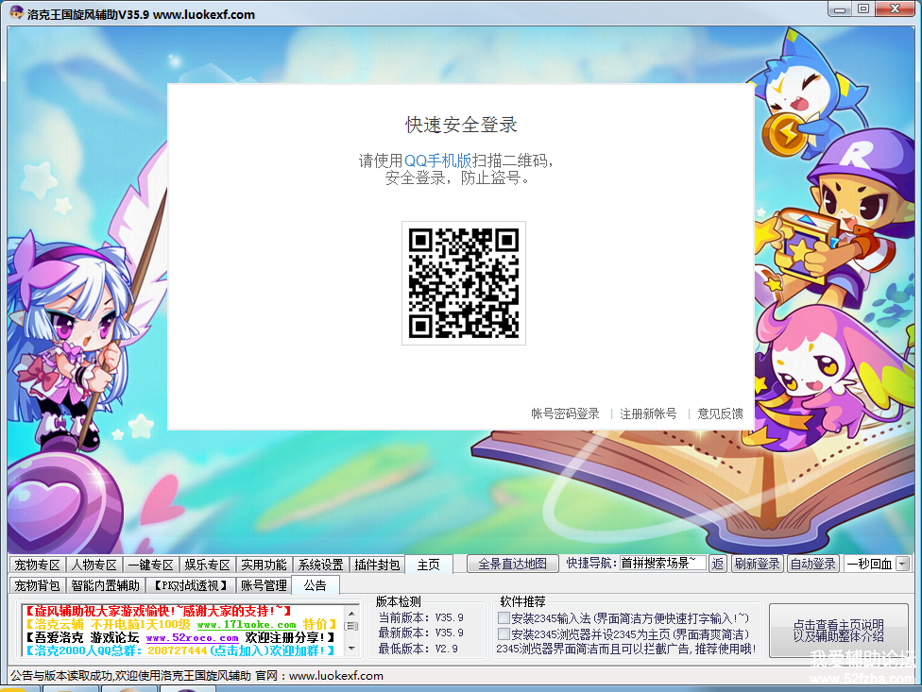Focus the 首拼搜索场景 quick navigation input
This screenshot has width=922, height=692.
pos(663,564)
